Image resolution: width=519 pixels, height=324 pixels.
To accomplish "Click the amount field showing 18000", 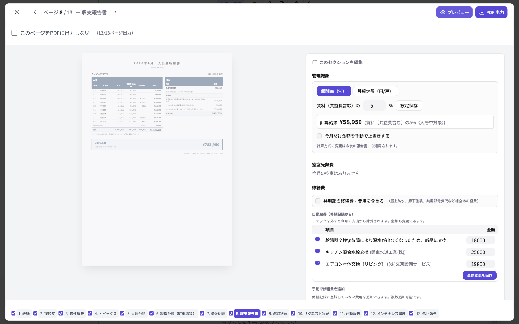I will 481,240.
